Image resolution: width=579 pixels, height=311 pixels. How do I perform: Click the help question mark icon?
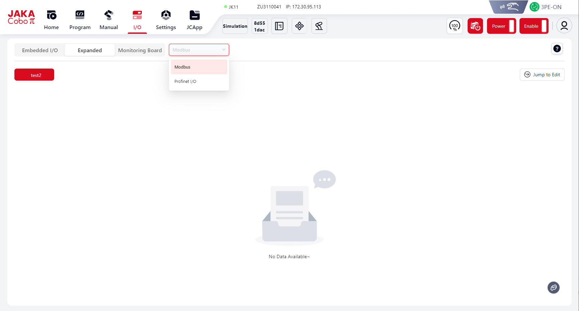(557, 49)
